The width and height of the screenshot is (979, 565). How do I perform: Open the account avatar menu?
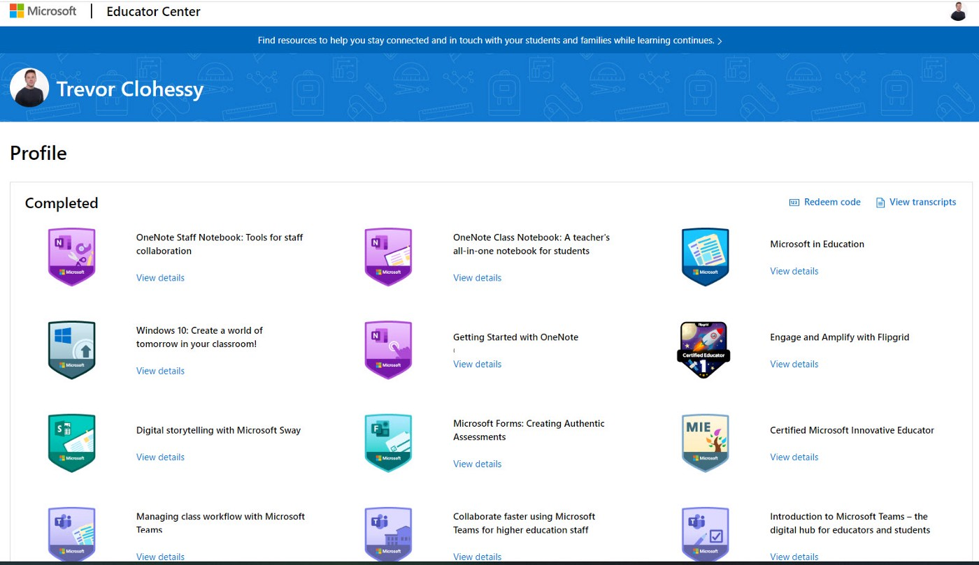click(957, 11)
